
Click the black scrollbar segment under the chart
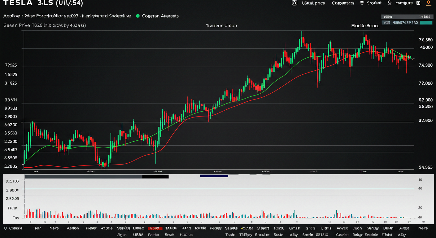click(x=155, y=176)
